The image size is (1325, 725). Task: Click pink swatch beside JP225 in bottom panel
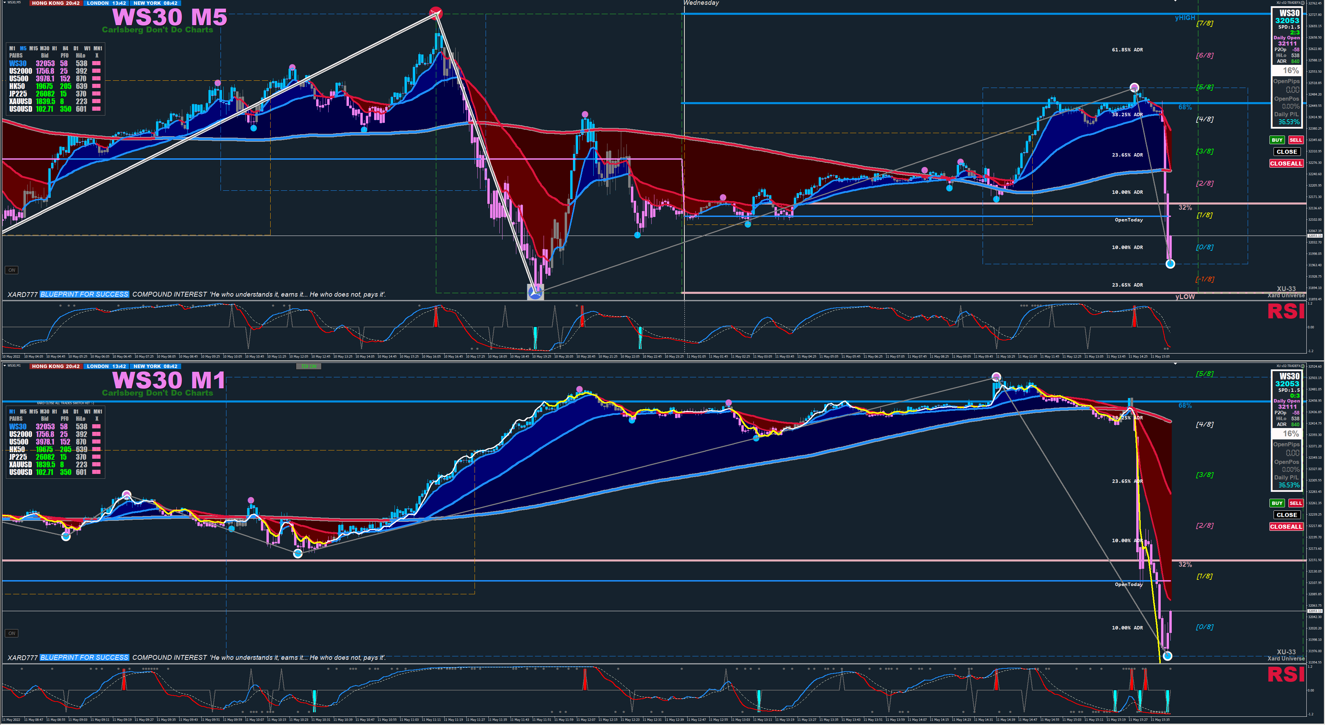(96, 457)
